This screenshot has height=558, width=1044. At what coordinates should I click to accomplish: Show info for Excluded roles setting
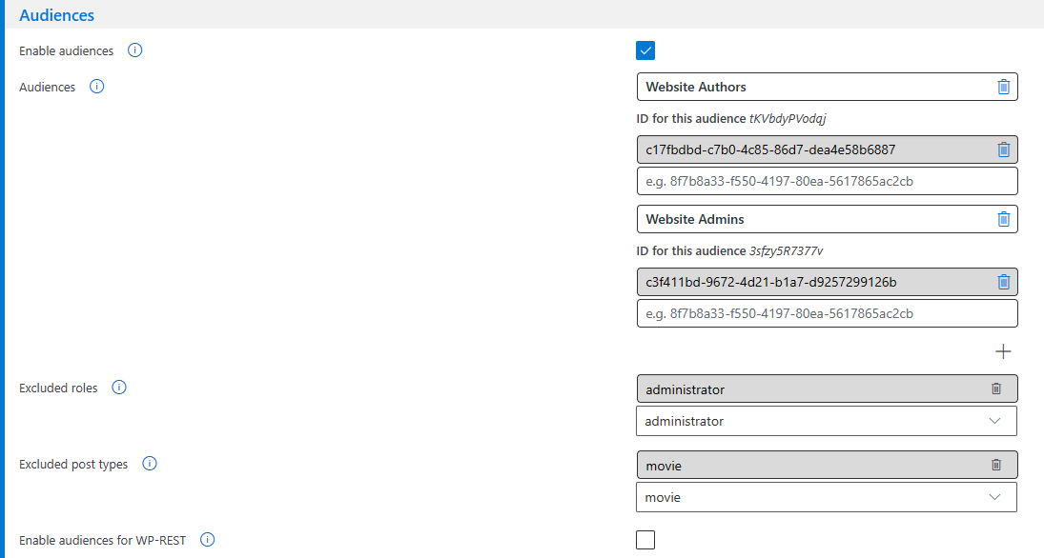pyautogui.click(x=119, y=387)
